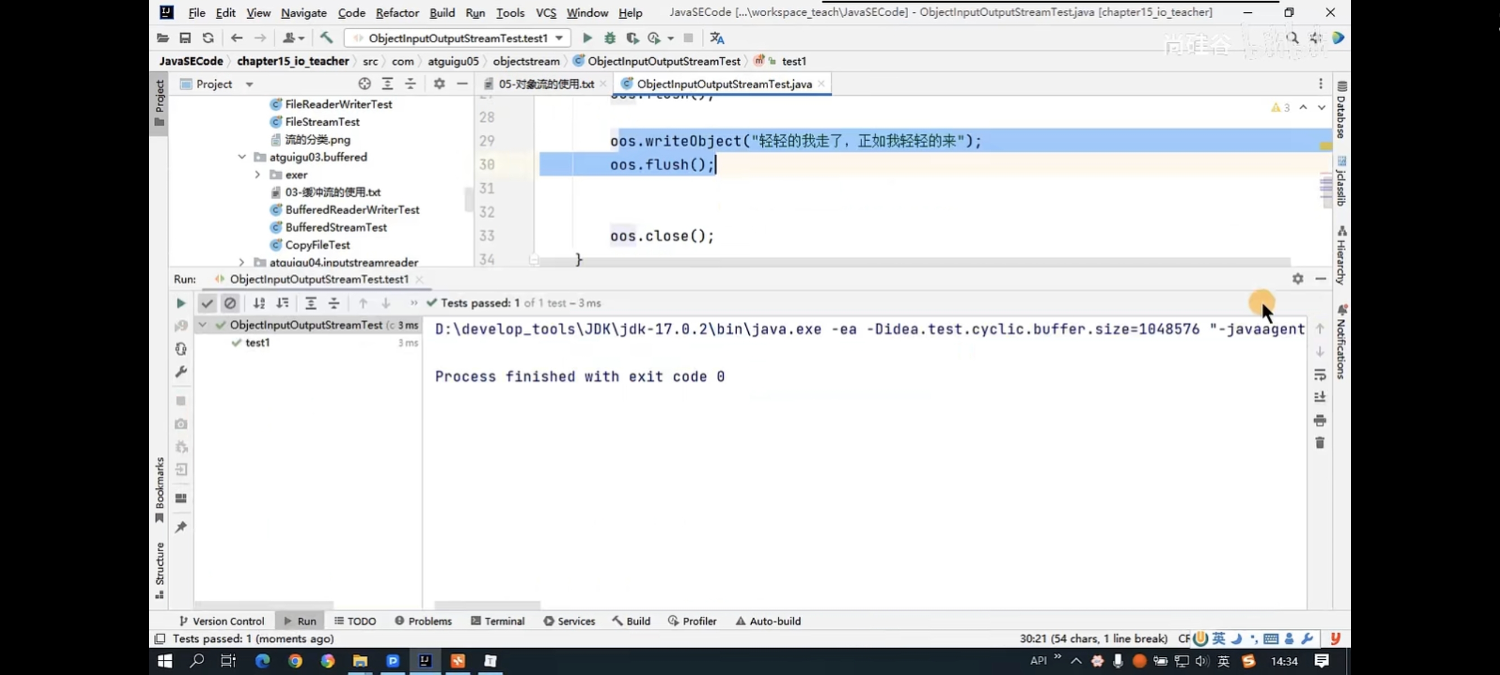Click the green Run button in the main toolbar
This screenshot has height=675, width=1500.
point(587,38)
